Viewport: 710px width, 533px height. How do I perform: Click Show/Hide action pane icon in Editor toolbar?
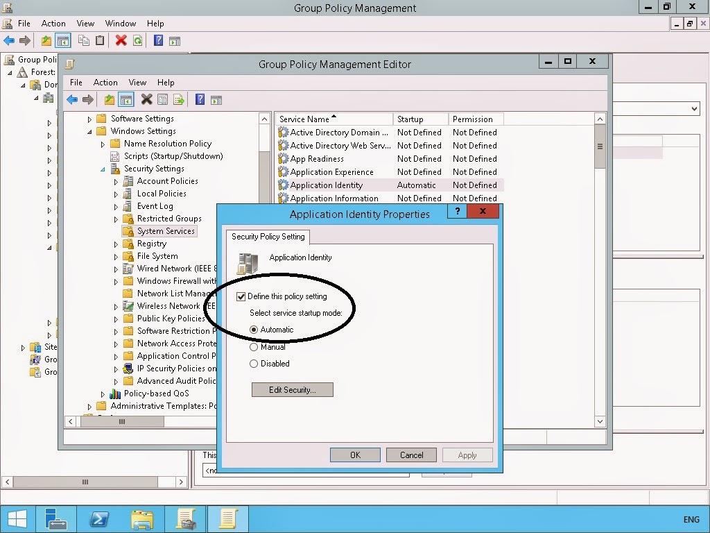pos(216,100)
